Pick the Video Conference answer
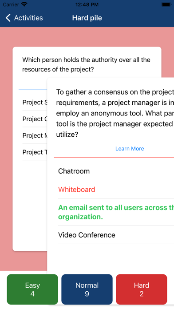Viewport: 174px width, 309px height. pos(116,235)
